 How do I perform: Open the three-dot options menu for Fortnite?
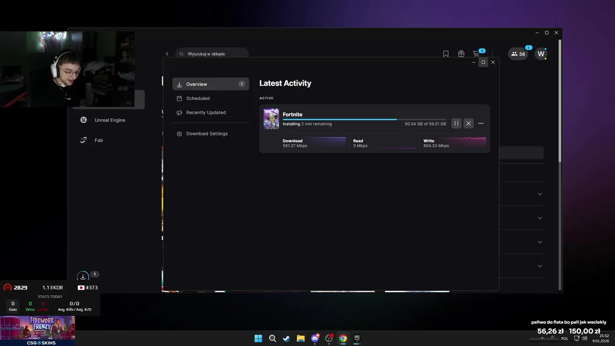point(480,124)
